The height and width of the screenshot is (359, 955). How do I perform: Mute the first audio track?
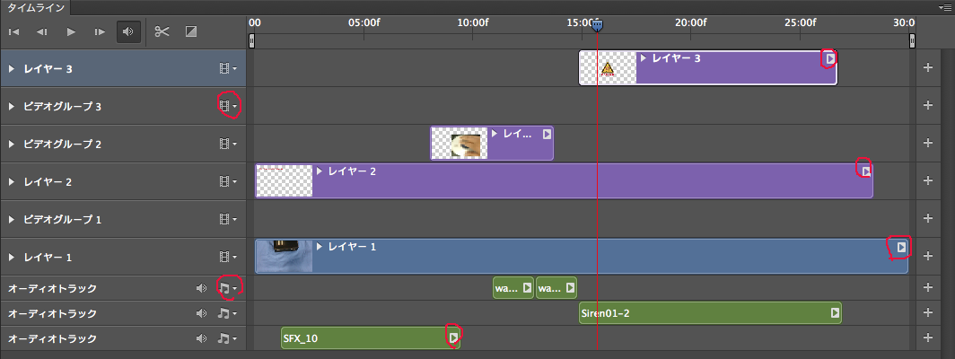201,288
